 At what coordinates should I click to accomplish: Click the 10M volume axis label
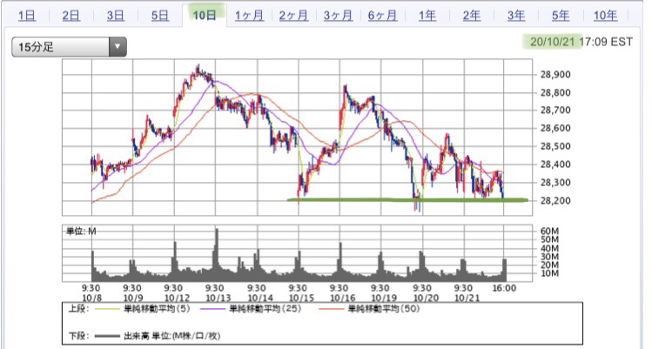pyautogui.click(x=549, y=273)
